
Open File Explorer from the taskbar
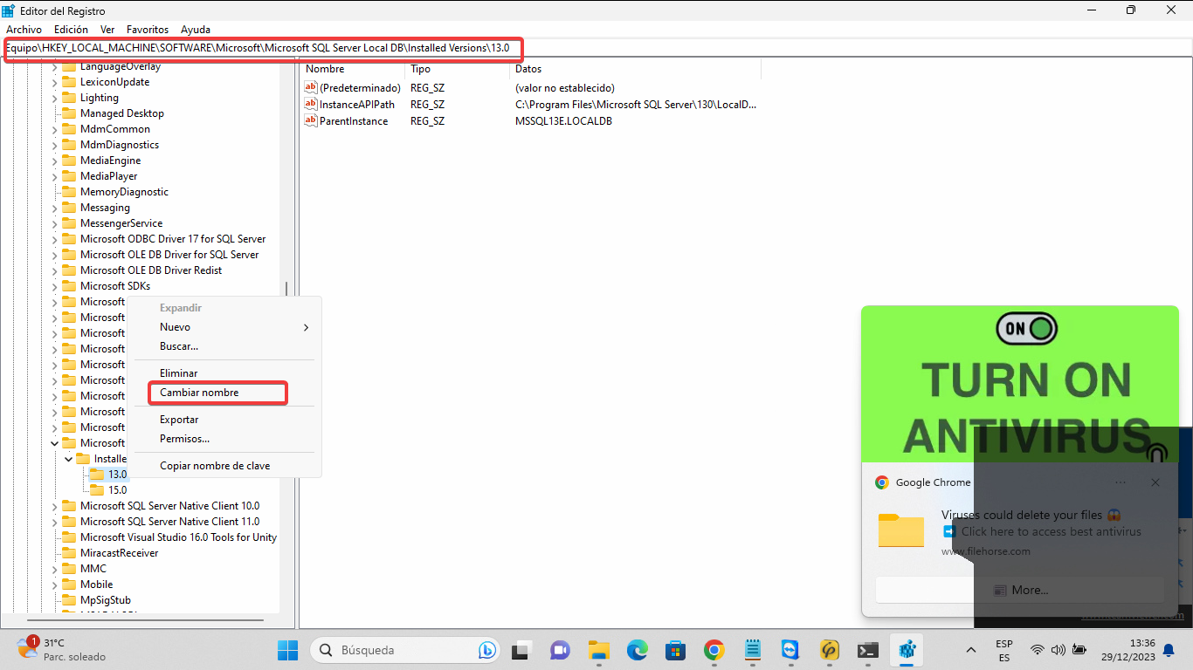click(x=598, y=650)
